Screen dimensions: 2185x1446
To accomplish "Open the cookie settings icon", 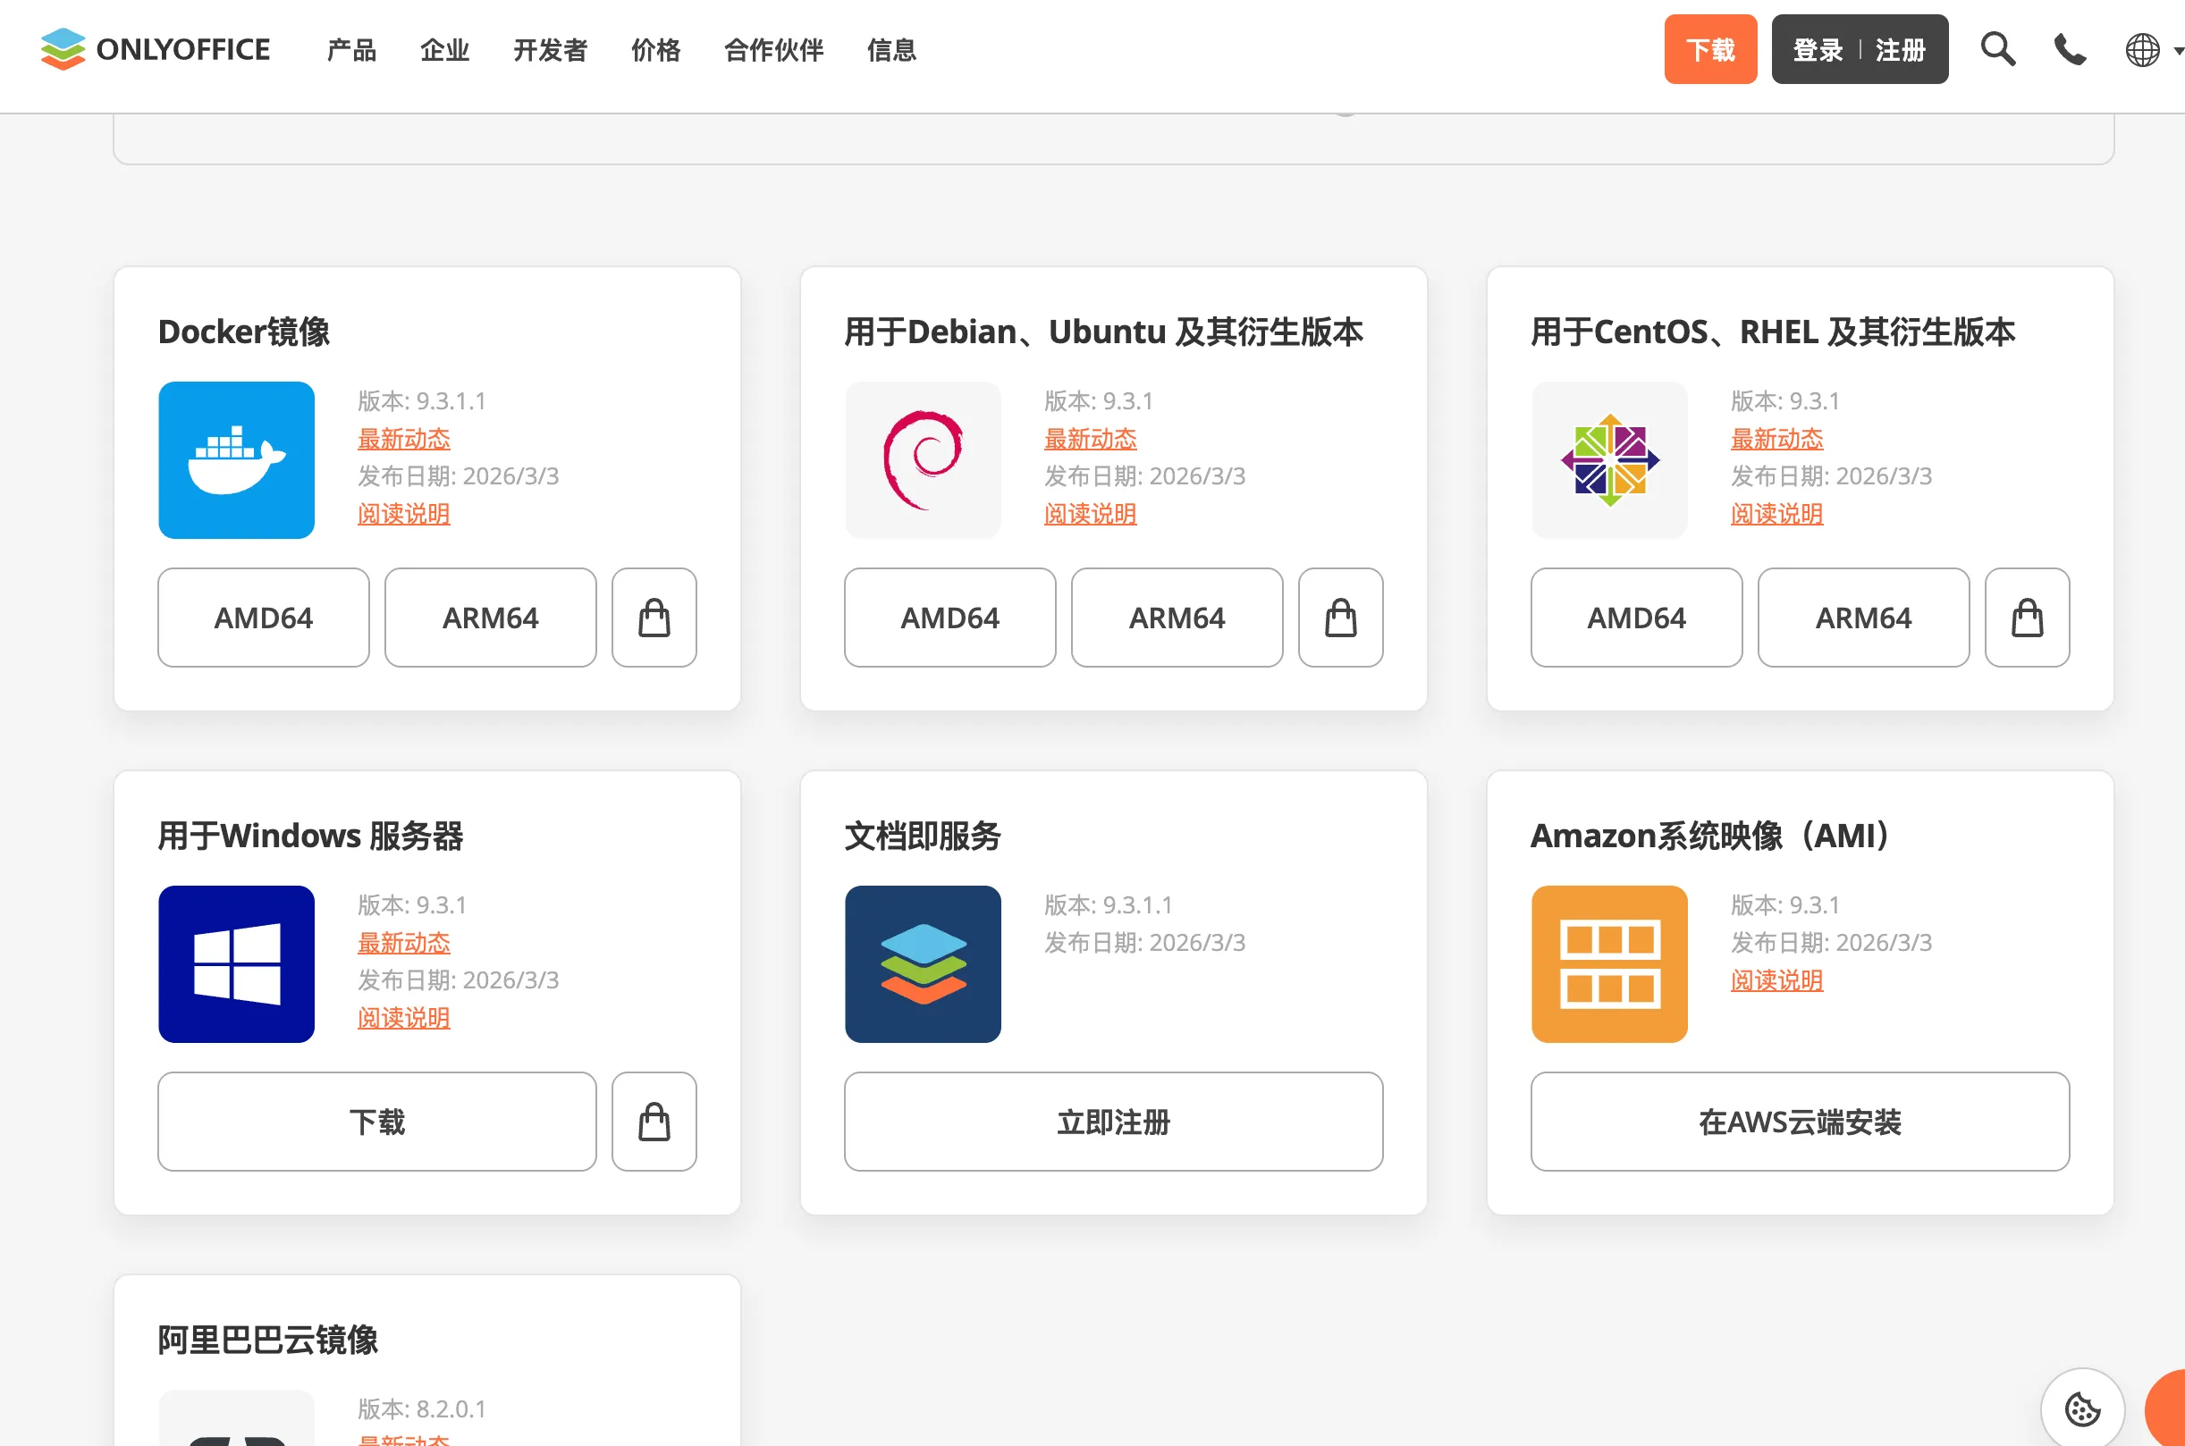I will [x=2082, y=1409].
